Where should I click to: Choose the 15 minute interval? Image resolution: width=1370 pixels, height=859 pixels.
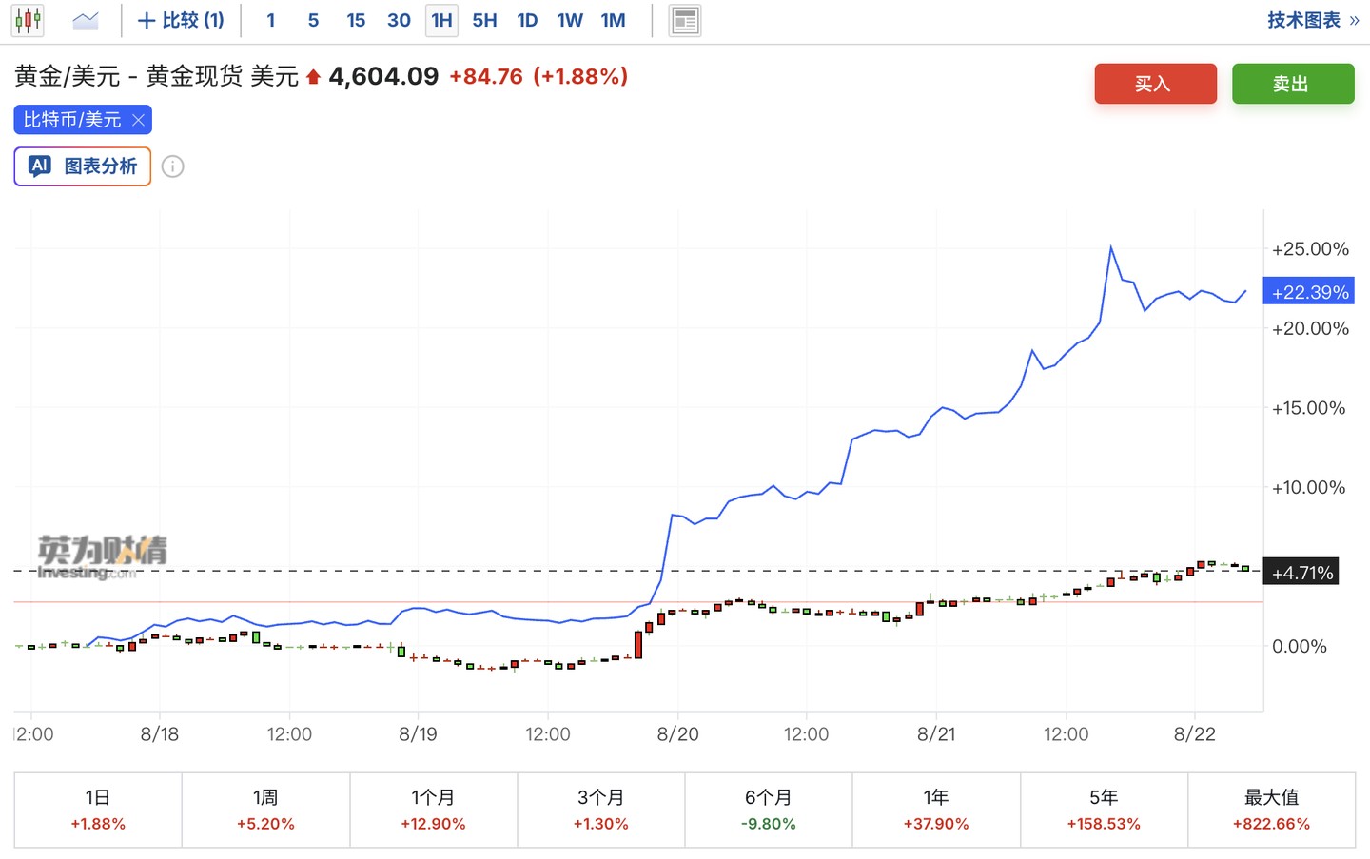pyautogui.click(x=356, y=20)
